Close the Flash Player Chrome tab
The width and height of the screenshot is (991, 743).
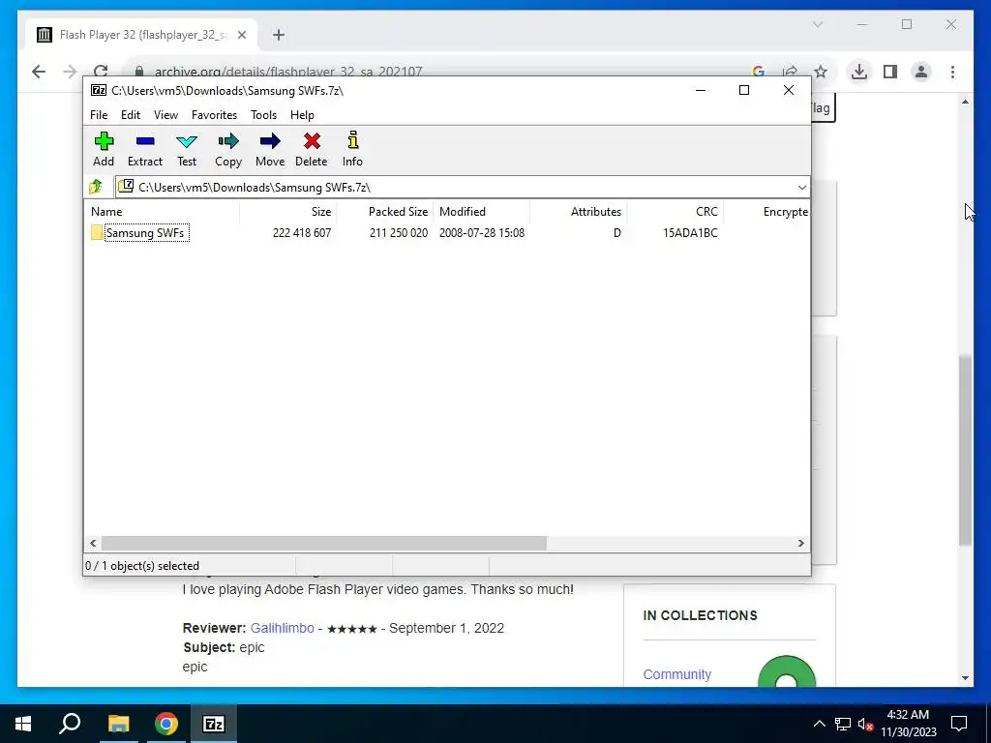pyautogui.click(x=241, y=36)
